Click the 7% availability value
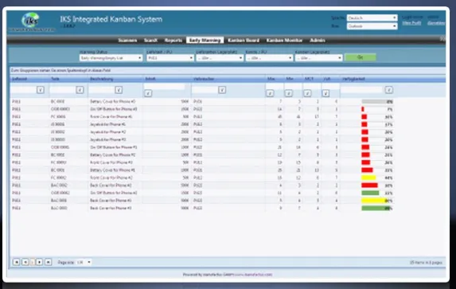The height and width of the screenshot is (289, 456). tap(390, 109)
